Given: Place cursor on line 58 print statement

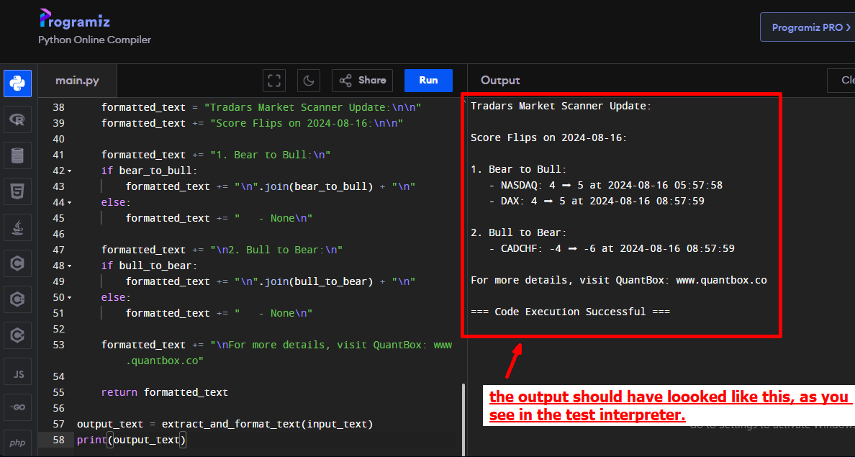Looking at the screenshot, I should coord(132,440).
